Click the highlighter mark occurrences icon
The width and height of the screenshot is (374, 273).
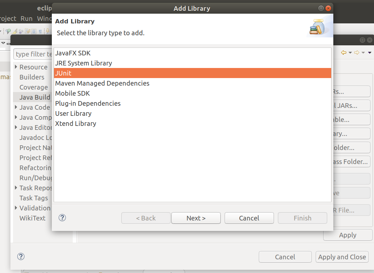15,31
